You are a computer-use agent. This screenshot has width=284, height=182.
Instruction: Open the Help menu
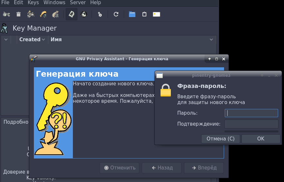pos(96,3)
